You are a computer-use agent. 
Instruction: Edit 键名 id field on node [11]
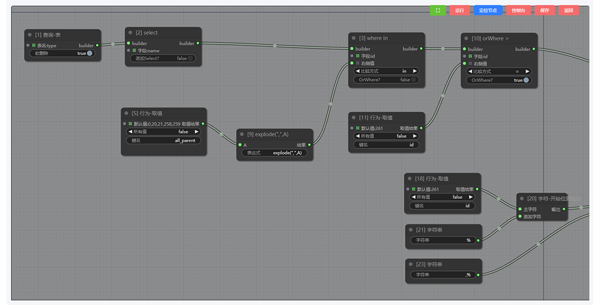(x=386, y=145)
